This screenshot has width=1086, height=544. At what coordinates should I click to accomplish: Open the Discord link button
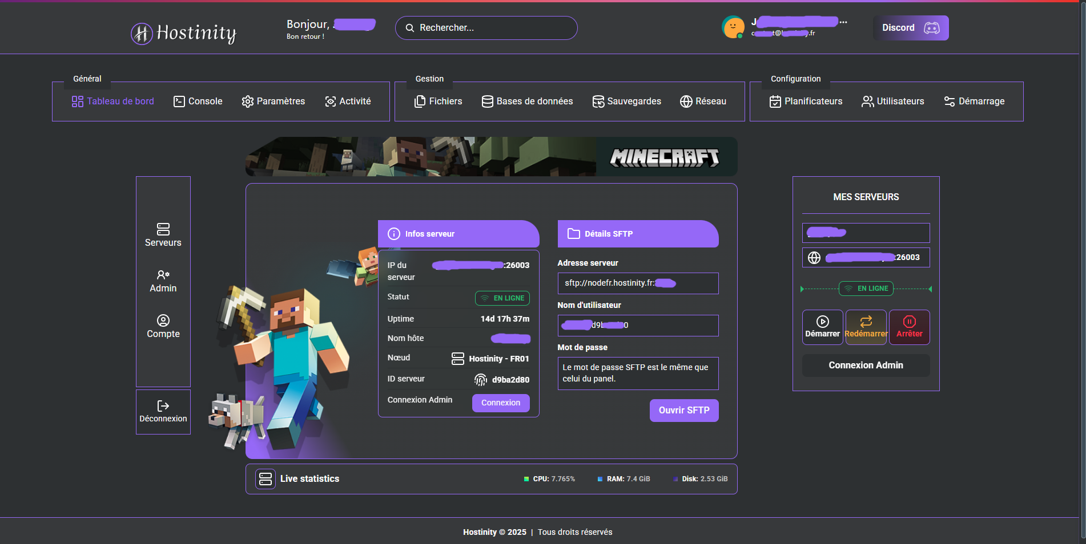tap(910, 28)
